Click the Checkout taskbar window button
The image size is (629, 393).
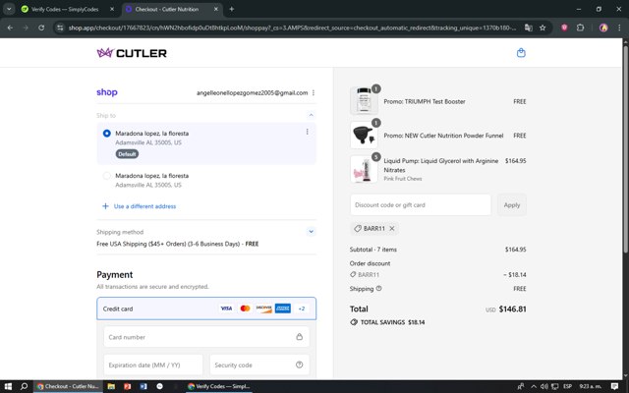pyautogui.click(x=68, y=386)
